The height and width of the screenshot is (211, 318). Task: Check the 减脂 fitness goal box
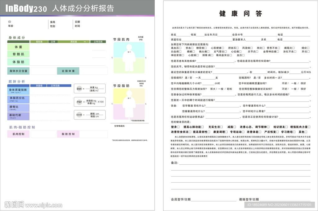(x=235, y=127)
